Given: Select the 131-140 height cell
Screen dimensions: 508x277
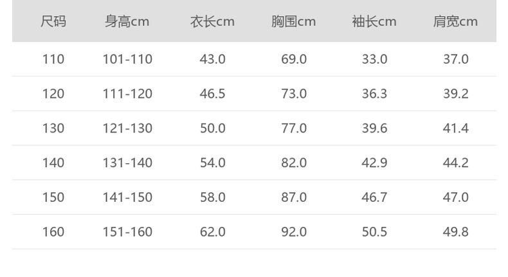Looking at the screenshot, I should tap(127, 163).
